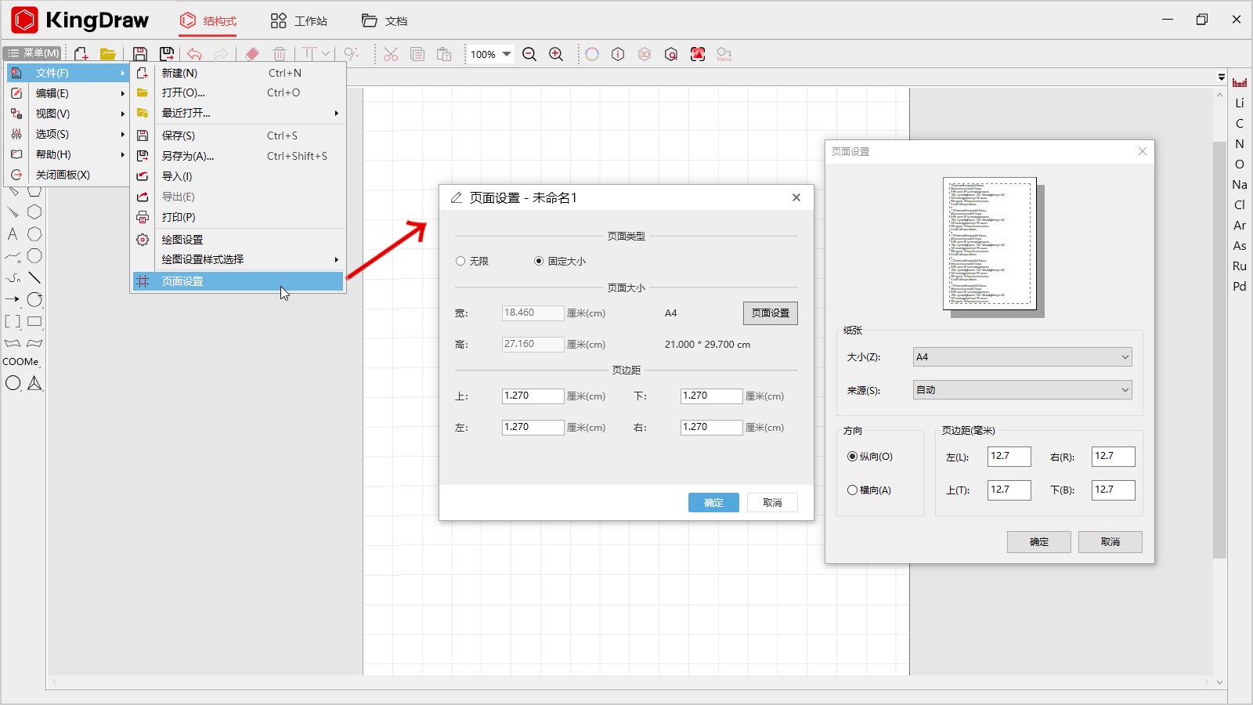Viewport: 1253px width, 705px height.
Task: Click the top margin 上 input field
Action: tap(533, 396)
